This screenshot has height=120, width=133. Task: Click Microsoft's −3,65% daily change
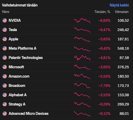pos(104,67)
